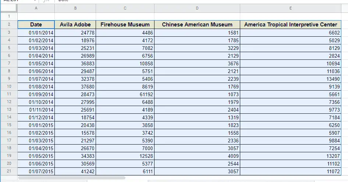Select column E header
The image size is (348, 182).
point(291,8)
